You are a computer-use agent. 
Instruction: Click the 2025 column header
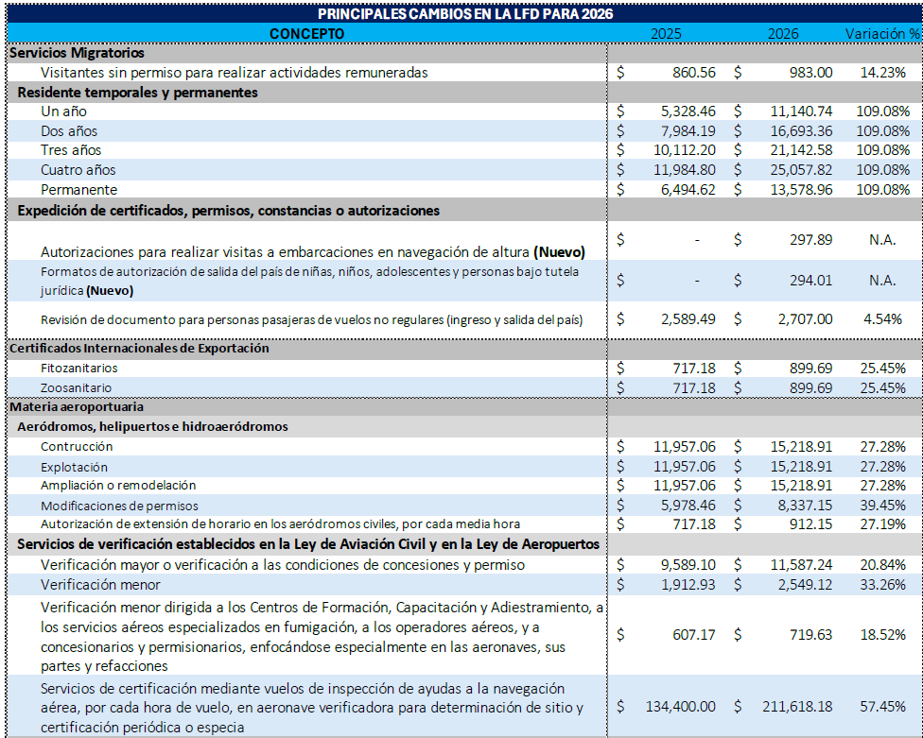tap(666, 34)
